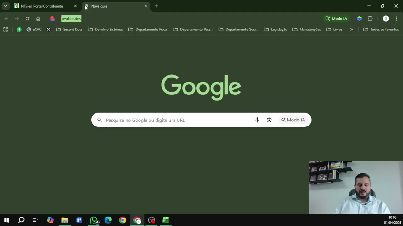Image resolution: width=403 pixels, height=226 pixels.
Task: Expand the Departamento Fiscal bookmark folder
Action: click(x=148, y=29)
